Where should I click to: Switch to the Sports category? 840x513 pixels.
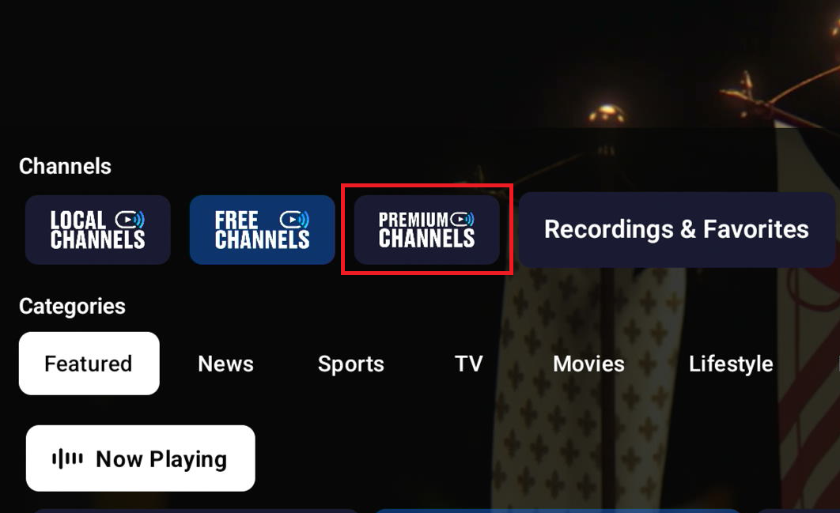351,364
